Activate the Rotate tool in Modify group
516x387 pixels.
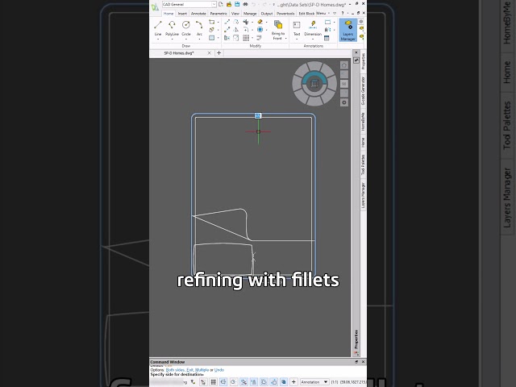236,22
